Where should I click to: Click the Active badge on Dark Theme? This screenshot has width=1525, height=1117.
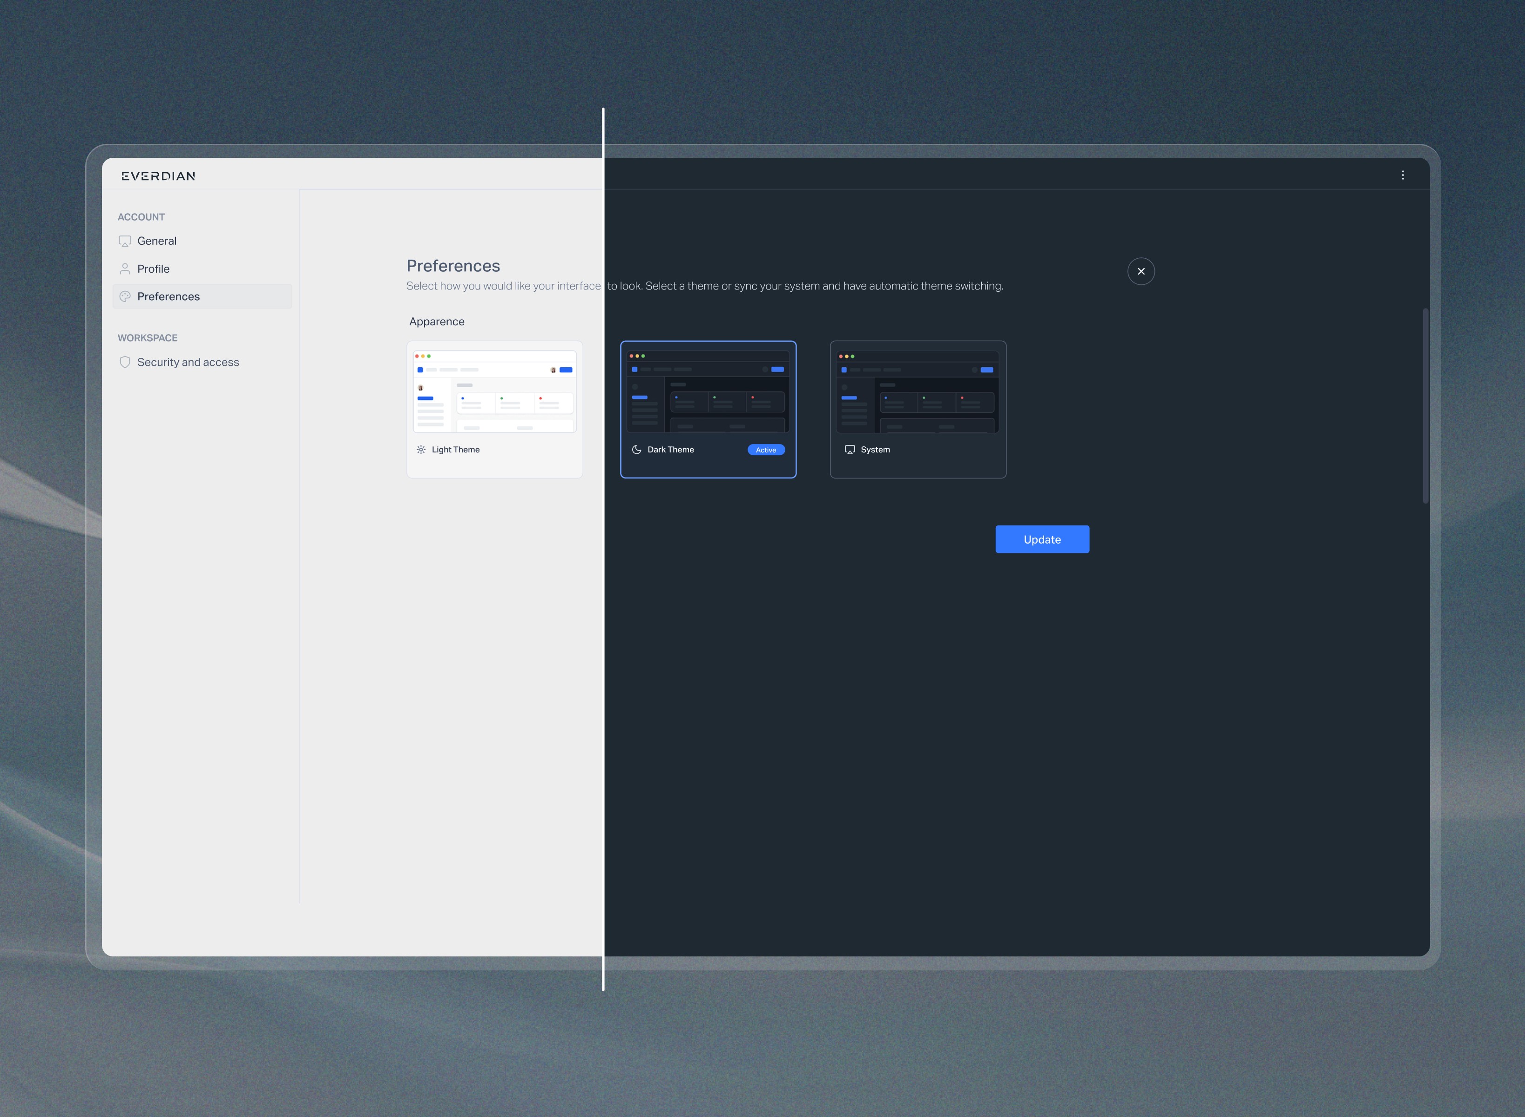[x=766, y=451]
